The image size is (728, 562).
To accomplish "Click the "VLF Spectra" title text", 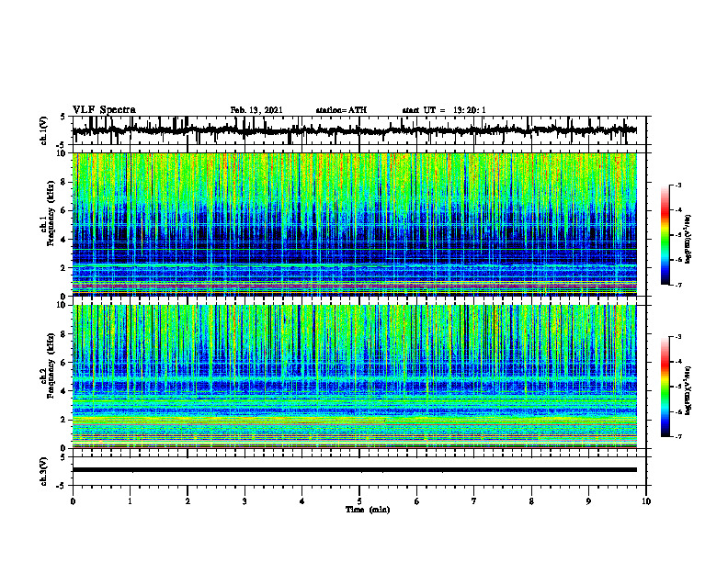I will coord(104,110).
